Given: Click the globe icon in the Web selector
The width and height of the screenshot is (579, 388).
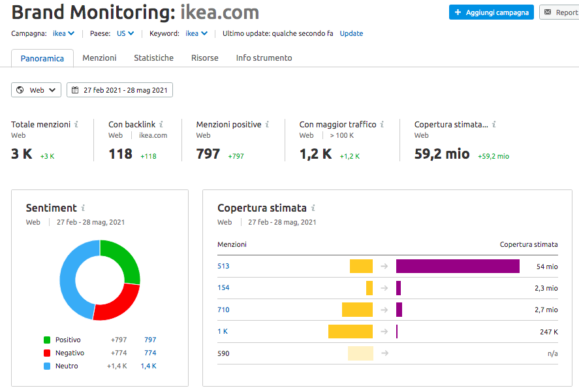Looking at the screenshot, I should click(x=20, y=89).
